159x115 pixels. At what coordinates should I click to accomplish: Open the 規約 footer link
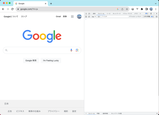[x=66, y=111]
